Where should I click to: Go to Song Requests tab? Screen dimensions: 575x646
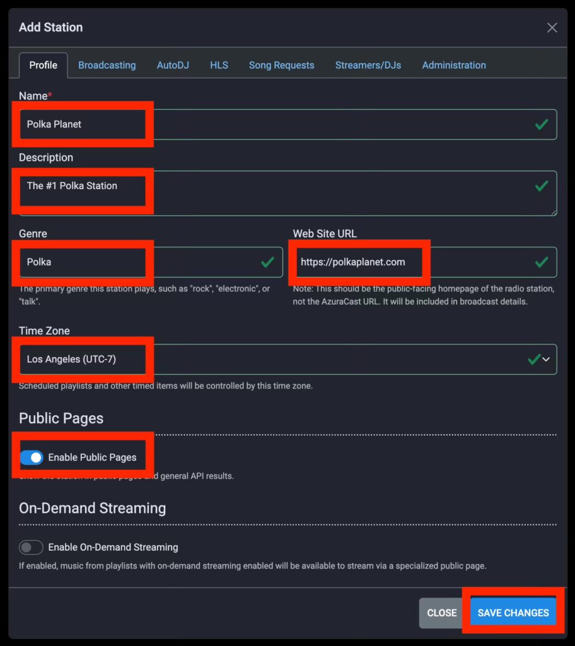282,65
